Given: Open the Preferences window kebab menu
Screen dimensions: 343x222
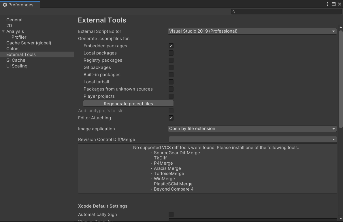Looking at the screenshot, I should 327,4.
